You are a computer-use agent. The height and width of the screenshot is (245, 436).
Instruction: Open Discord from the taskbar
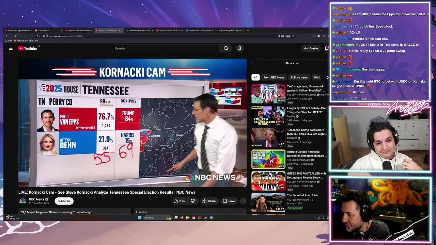tap(212, 218)
